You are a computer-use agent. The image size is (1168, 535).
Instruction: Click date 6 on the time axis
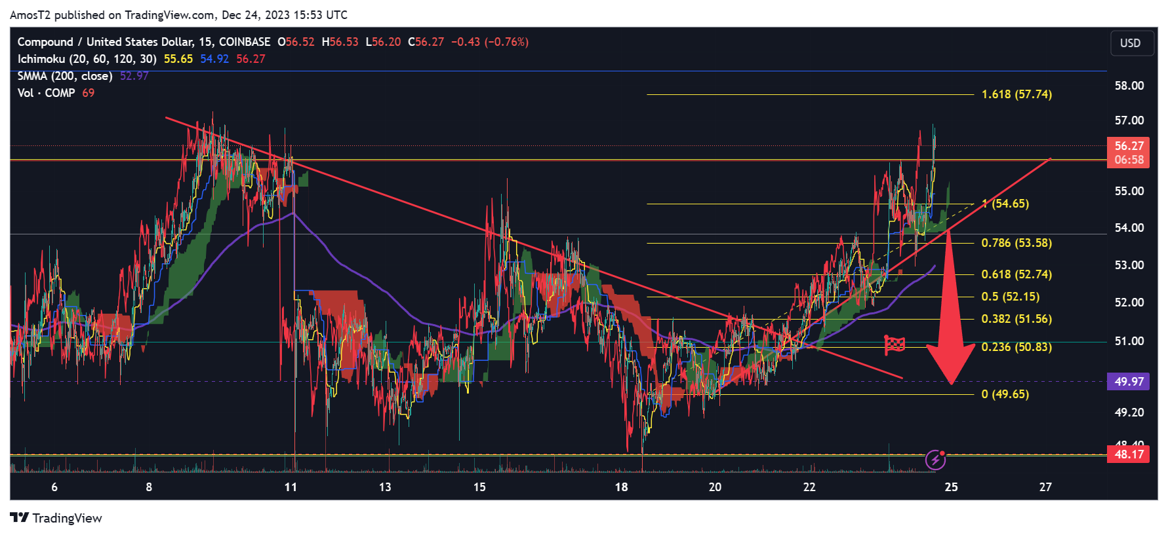(54, 487)
